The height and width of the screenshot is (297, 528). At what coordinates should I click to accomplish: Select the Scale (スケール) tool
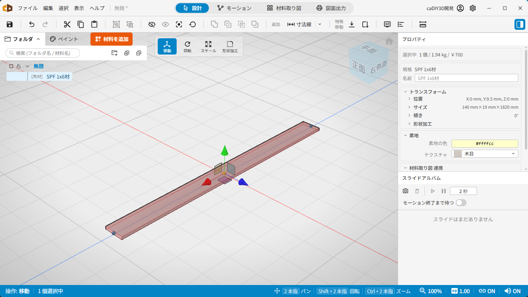[208, 46]
